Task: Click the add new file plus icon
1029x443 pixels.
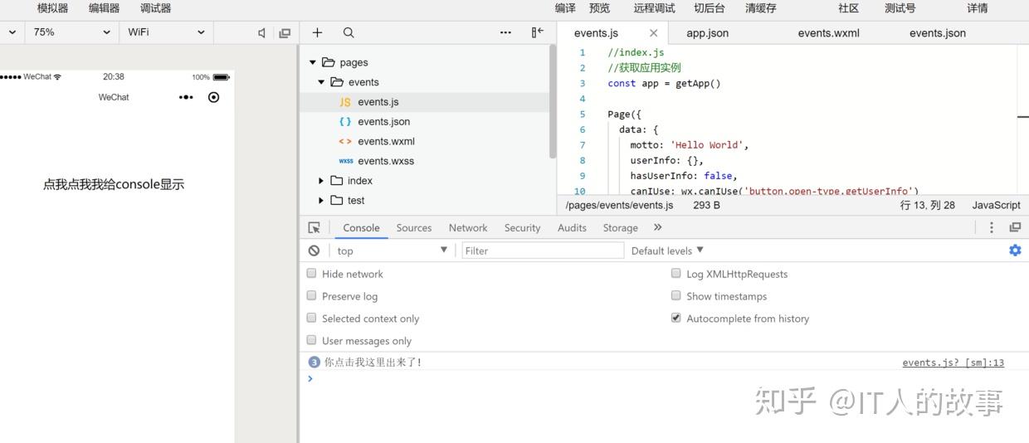Action: click(x=317, y=32)
